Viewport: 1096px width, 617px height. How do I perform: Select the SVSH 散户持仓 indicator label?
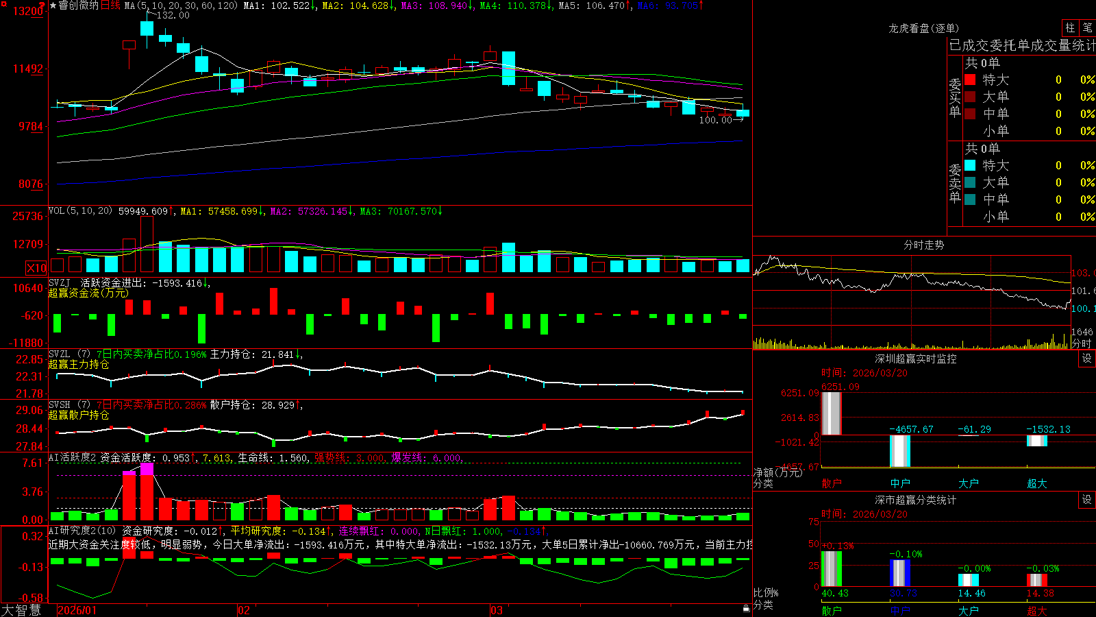point(58,405)
